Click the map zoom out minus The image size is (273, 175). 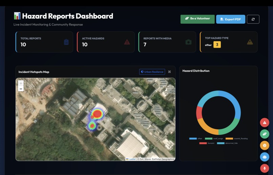click(21, 89)
